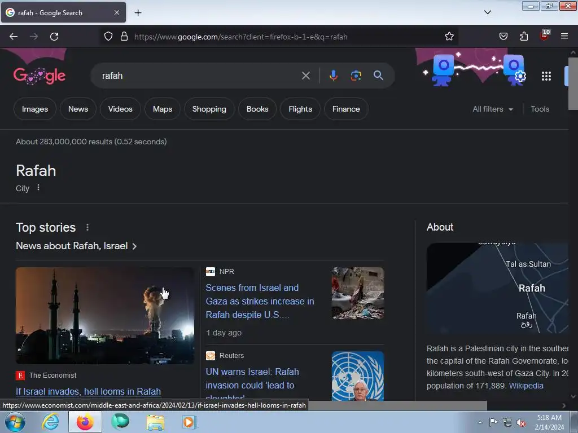
Task: Open News about Rafah, Israel link
Action: pyautogui.click(x=76, y=246)
